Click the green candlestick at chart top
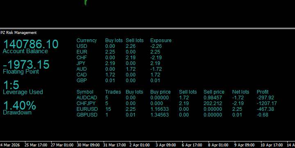This screenshot has width=295, height=148. click(x=86, y=2)
